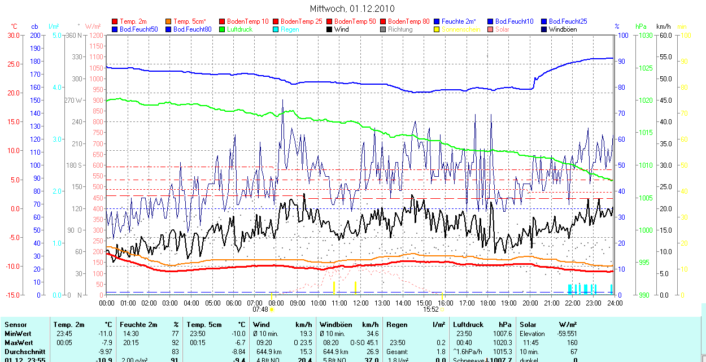Click the MaxWert row label
Screen dimensions: 706x362
[19, 343]
